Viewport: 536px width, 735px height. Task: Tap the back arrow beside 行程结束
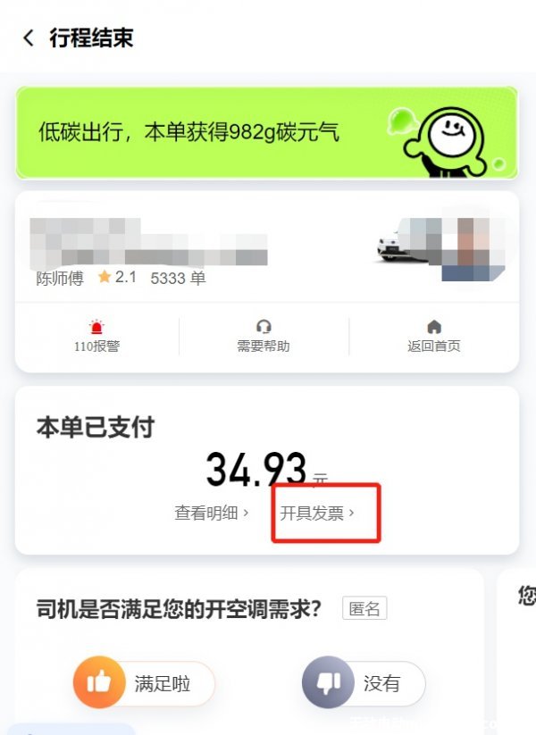[x=29, y=38]
